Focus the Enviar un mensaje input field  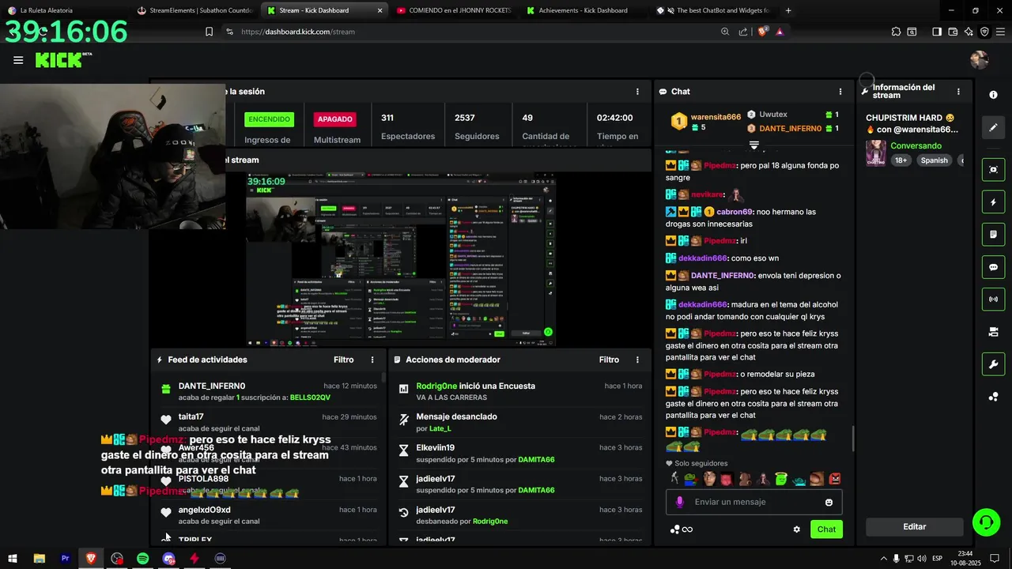[755, 502]
